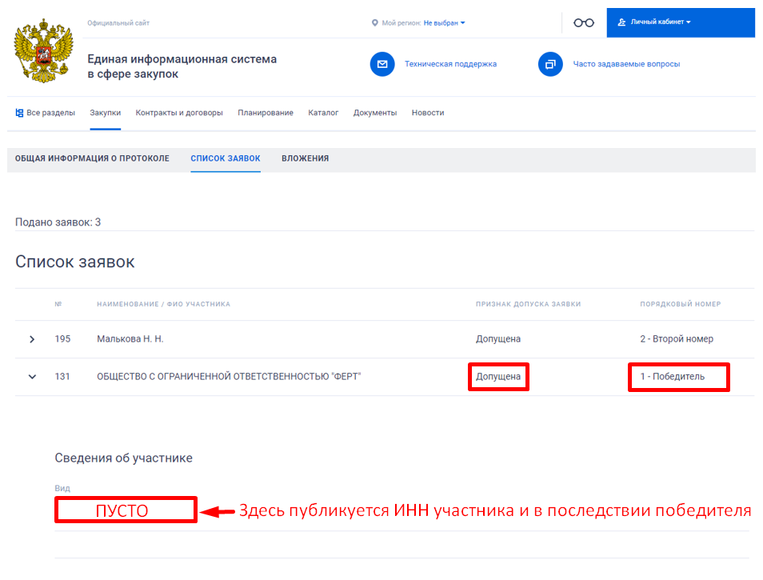Screen dimensions: 763x580
Task: Click the Russian coat of arms logo
Action: pos(44,50)
